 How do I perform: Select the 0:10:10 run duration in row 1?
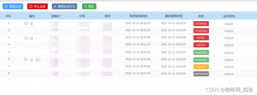229,24
